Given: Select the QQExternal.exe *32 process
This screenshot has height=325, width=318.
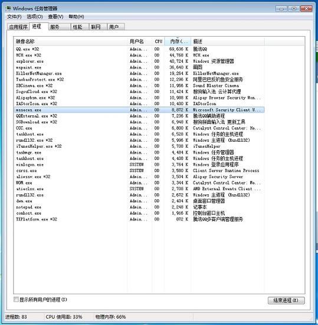Looking at the screenshot, I should [139, 116].
